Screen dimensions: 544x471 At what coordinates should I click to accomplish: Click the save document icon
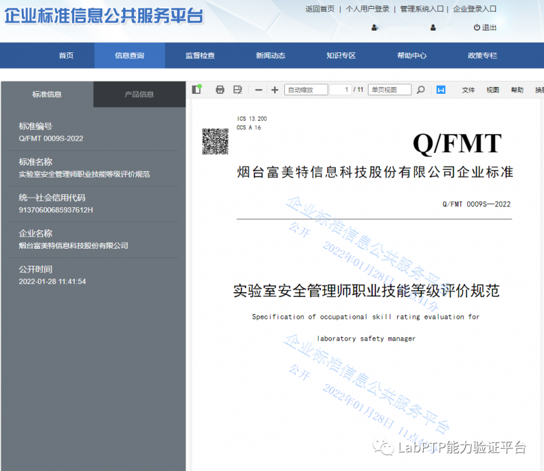tap(237, 90)
